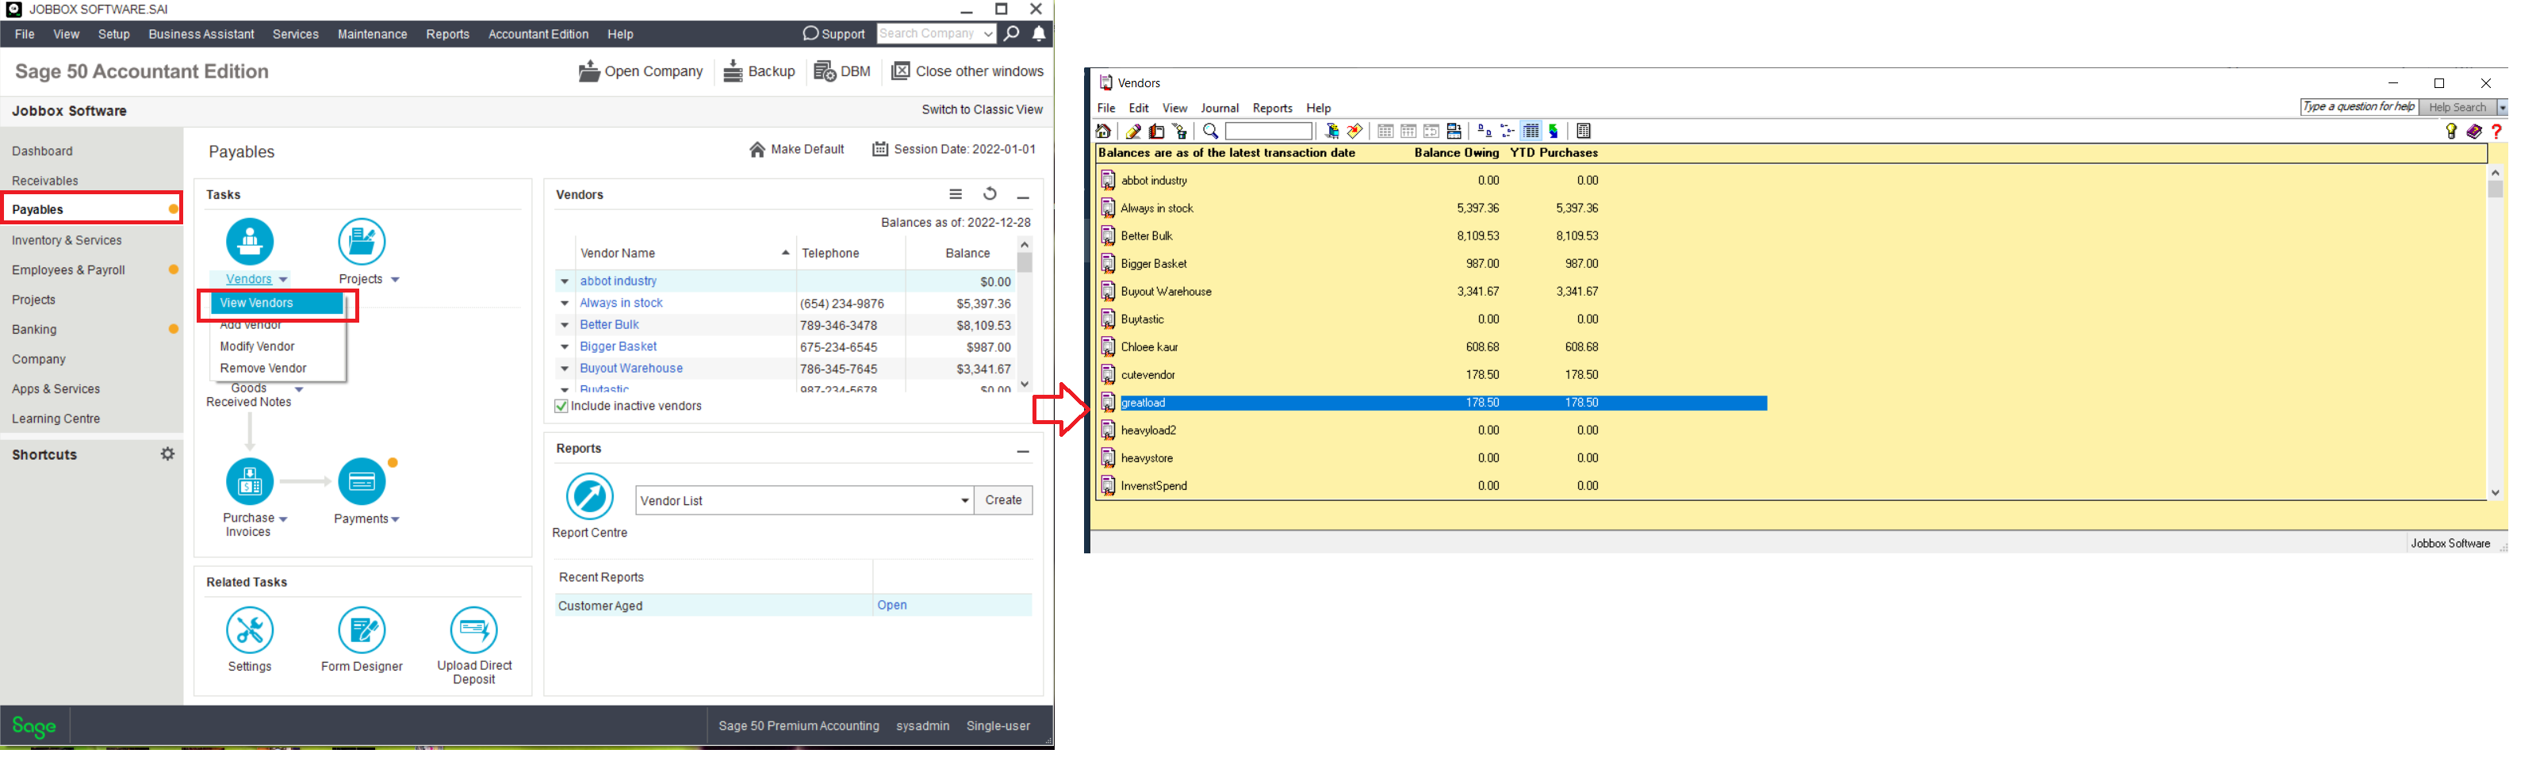Click the red notebook icon in Vendors toolbar
Viewport: 2540px width, 765px height.
(1157, 132)
